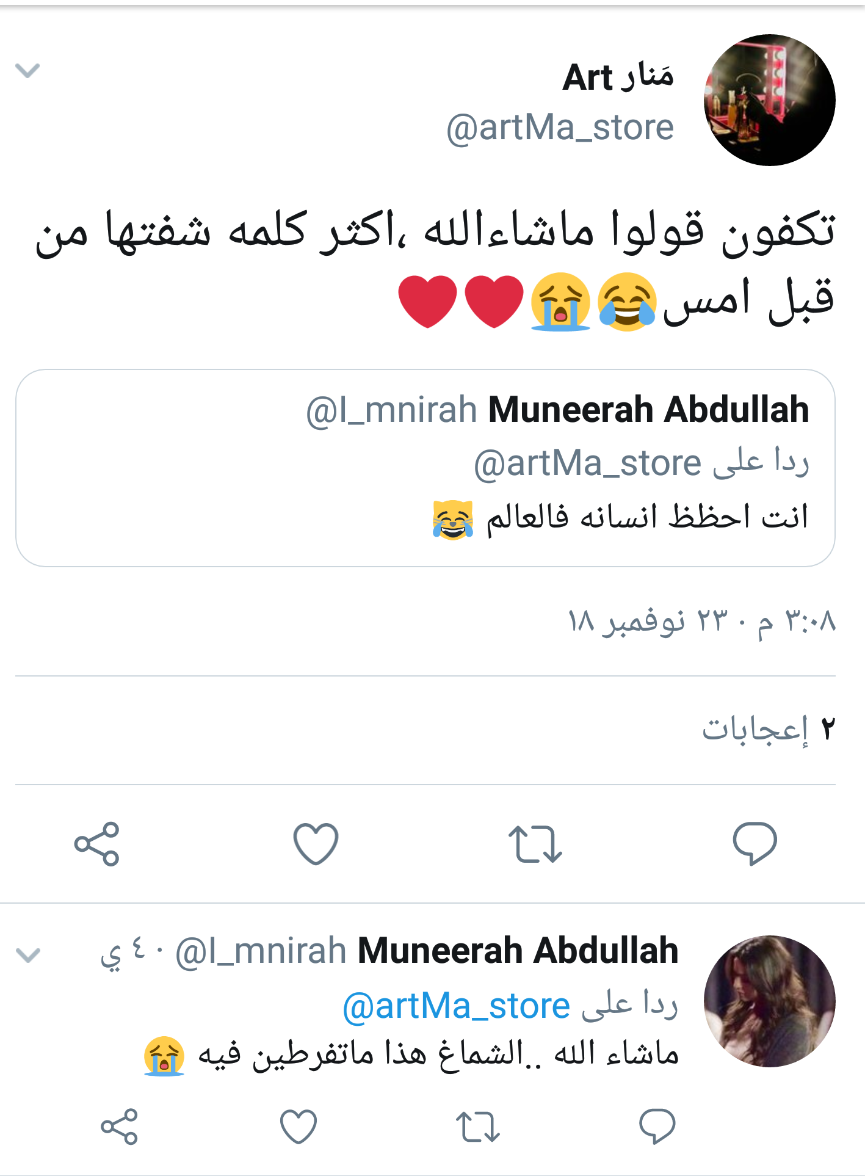Tap the blue @artMa_store mention in reply
Screen dimensions: 865x1176
[456, 1006]
